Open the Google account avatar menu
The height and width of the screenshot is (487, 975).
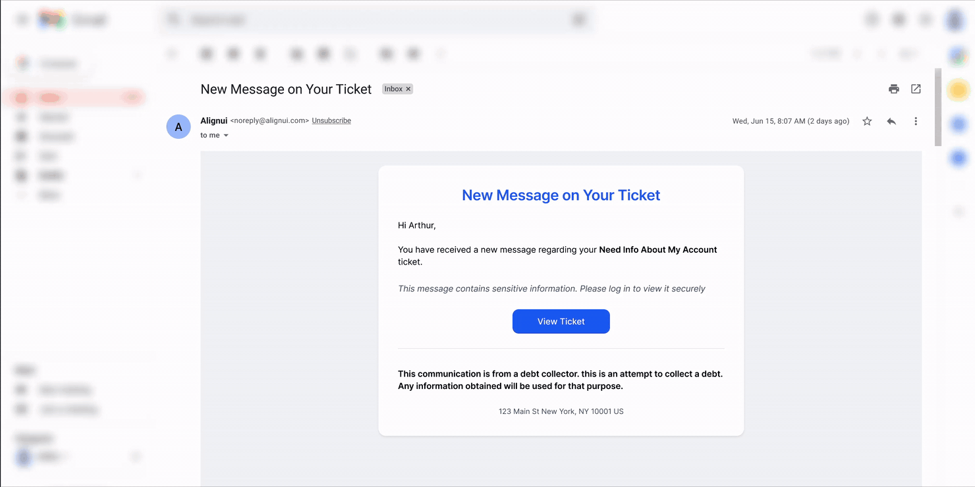[x=955, y=20]
